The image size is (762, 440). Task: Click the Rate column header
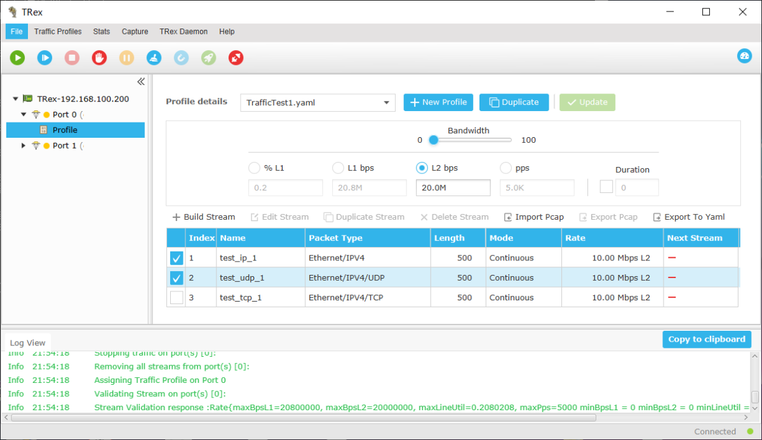(x=612, y=238)
